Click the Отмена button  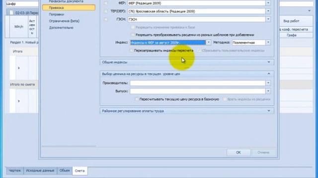click(x=263, y=152)
